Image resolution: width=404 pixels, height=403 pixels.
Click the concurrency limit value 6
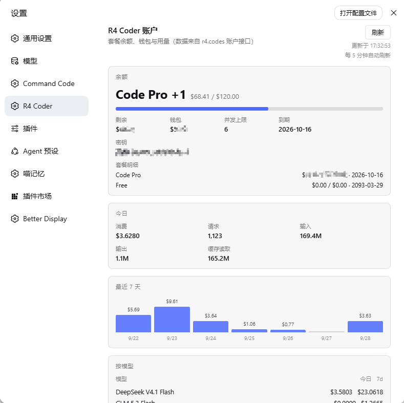tap(226, 130)
